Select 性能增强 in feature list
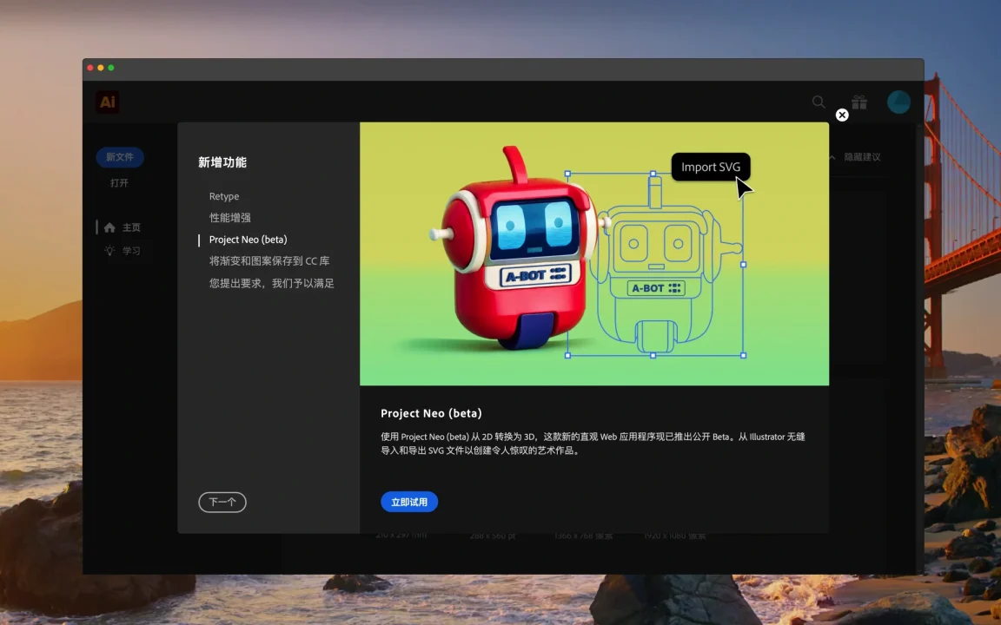Image resolution: width=1001 pixels, height=625 pixels. point(229,218)
